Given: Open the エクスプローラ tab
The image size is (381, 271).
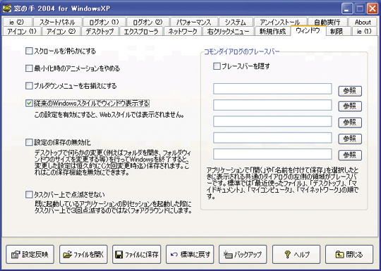Looking at the screenshot, I should [x=141, y=31].
